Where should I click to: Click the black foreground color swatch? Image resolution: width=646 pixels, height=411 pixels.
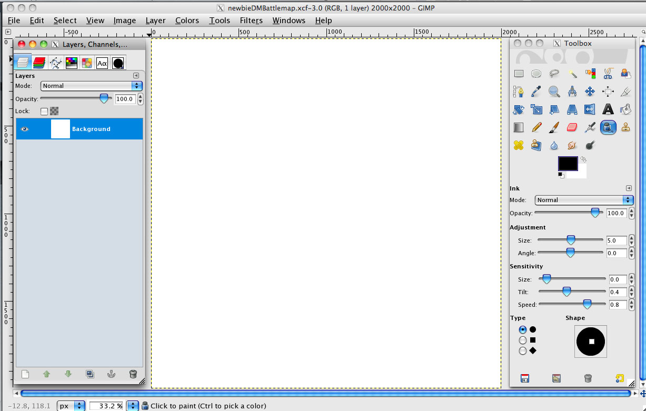(568, 164)
